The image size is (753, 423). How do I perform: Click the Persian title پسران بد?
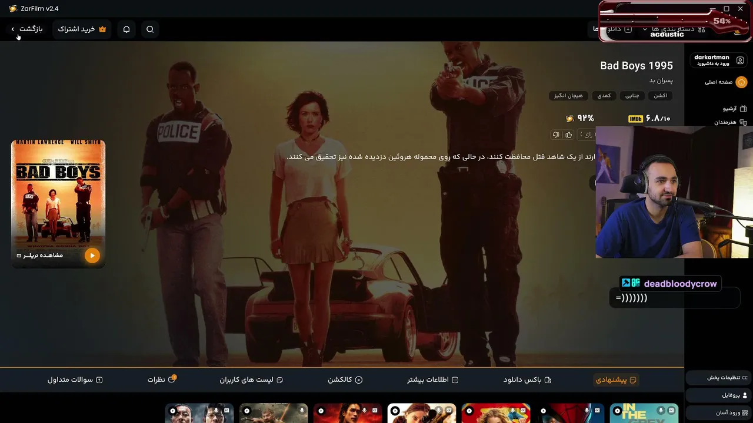(661, 80)
